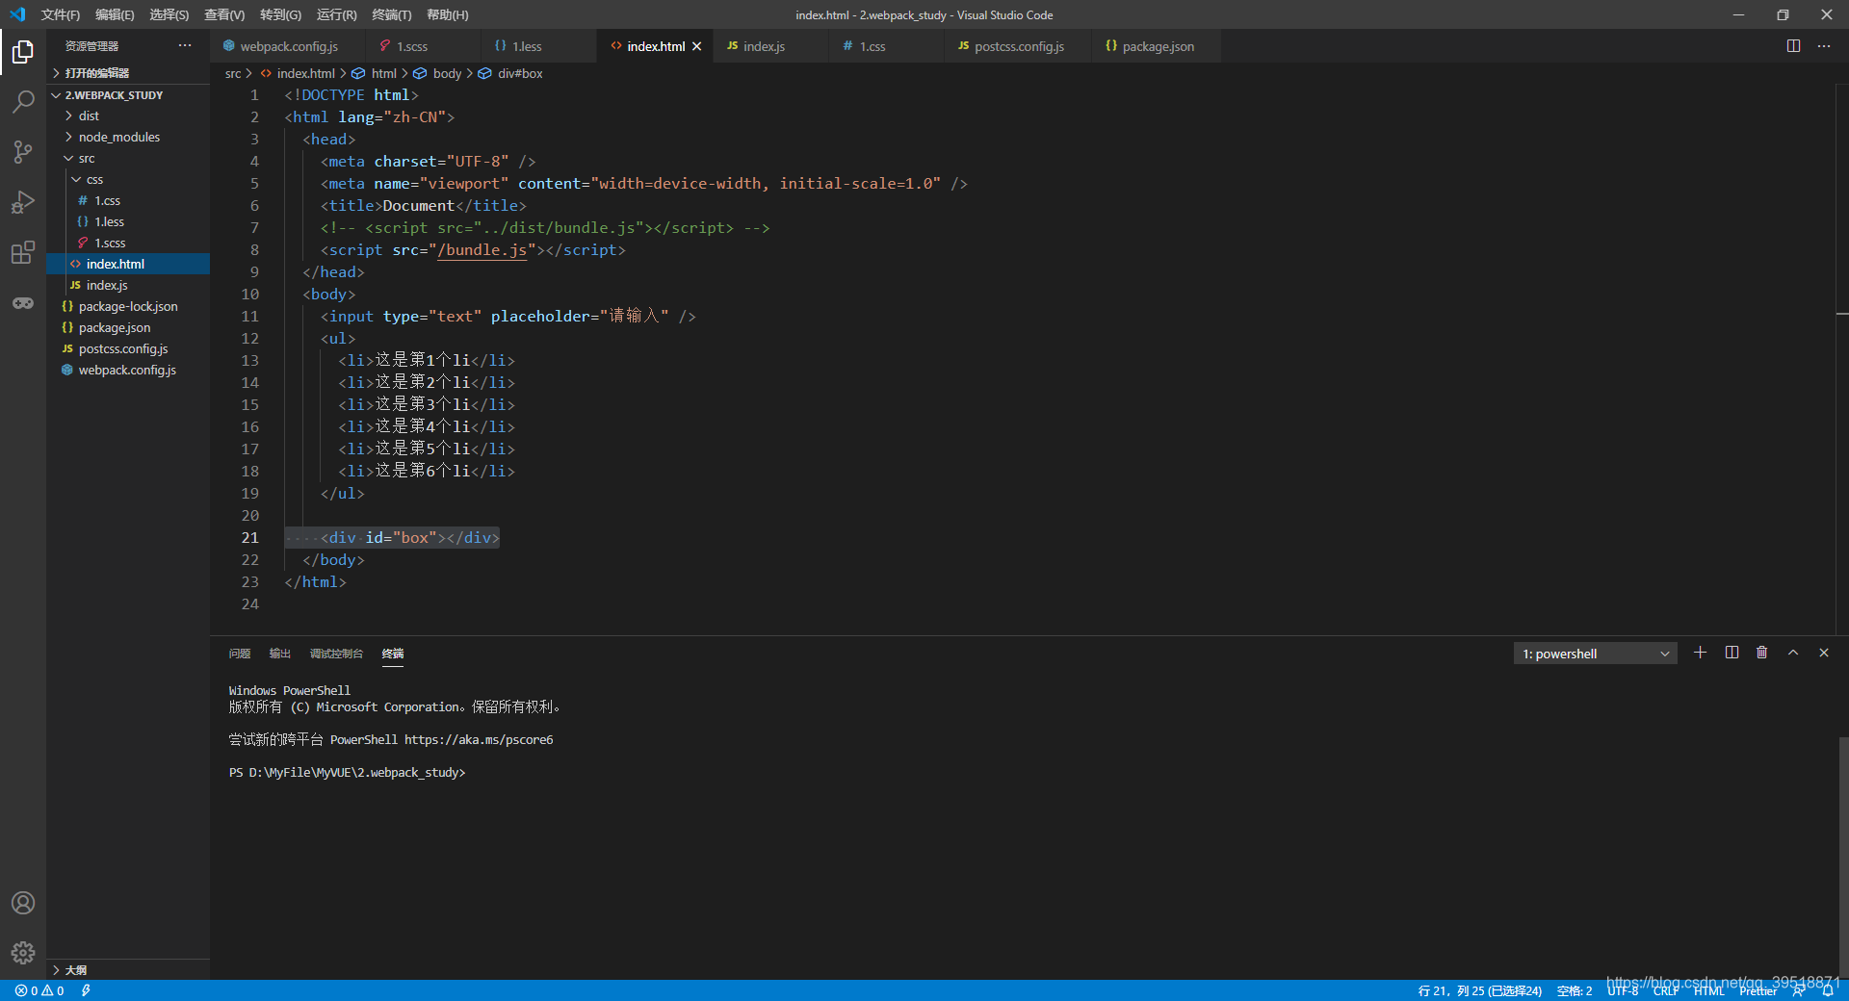Split the editor to the right

tap(1793, 45)
